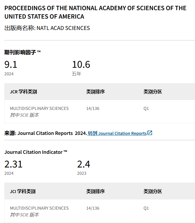The height and width of the screenshot is (223, 195).
Task: Select MULTIDISCIPLINARY SCIENCES in the JCR table
Action: click(39, 108)
